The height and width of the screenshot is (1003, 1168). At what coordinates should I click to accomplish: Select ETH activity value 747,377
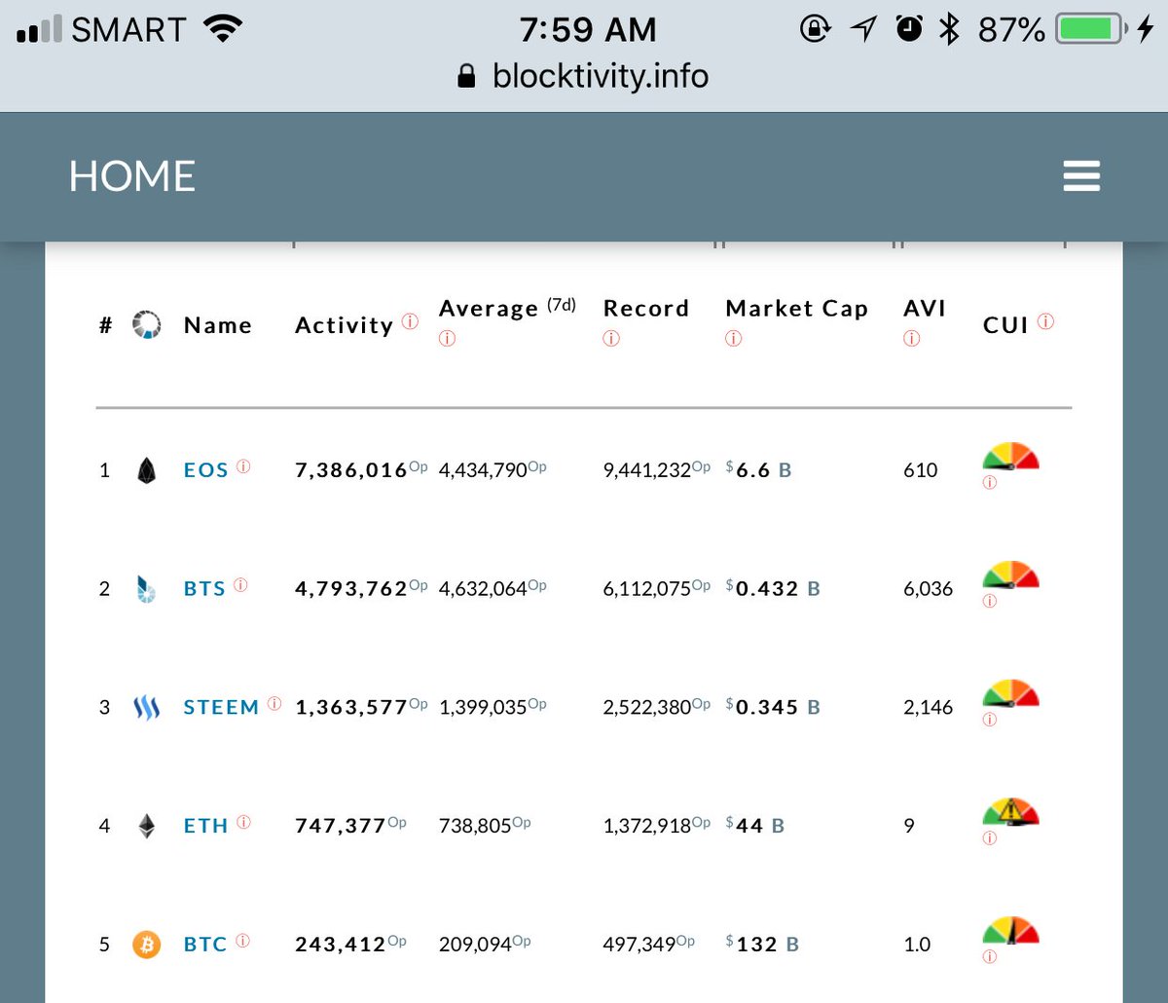click(341, 826)
